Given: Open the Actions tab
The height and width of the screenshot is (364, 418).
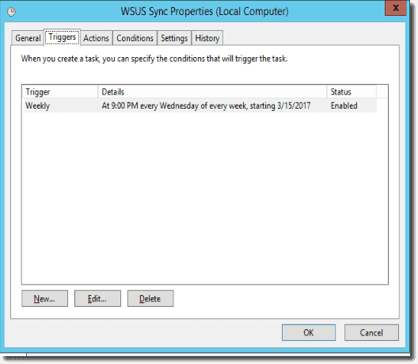Looking at the screenshot, I should tap(97, 38).
